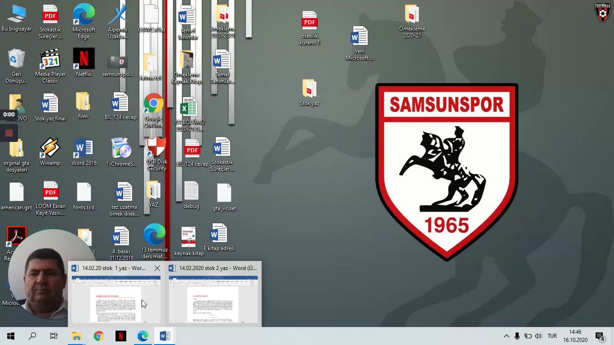614x345 pixels.
Task: Select the tez uzatma örnek dilekçe document
Action: coord(124,199)
